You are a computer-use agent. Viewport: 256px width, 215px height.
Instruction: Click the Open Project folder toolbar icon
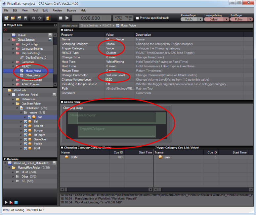[13, 18]
